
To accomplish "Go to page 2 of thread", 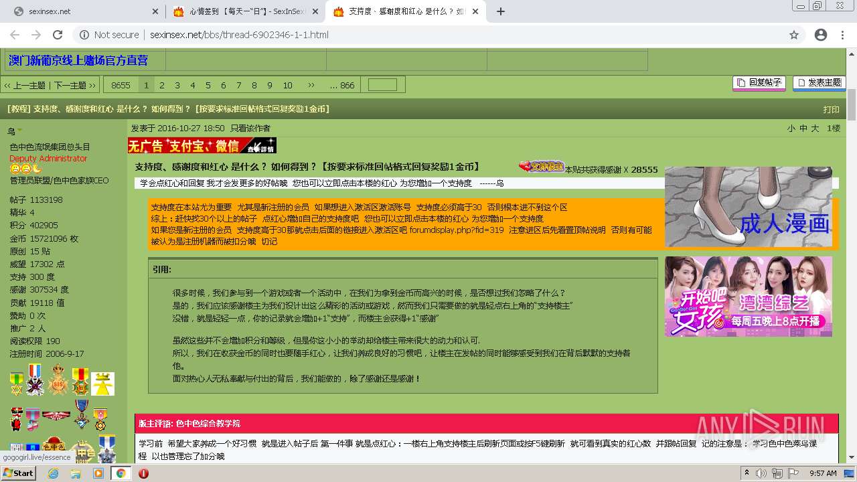I will point(161,85).
